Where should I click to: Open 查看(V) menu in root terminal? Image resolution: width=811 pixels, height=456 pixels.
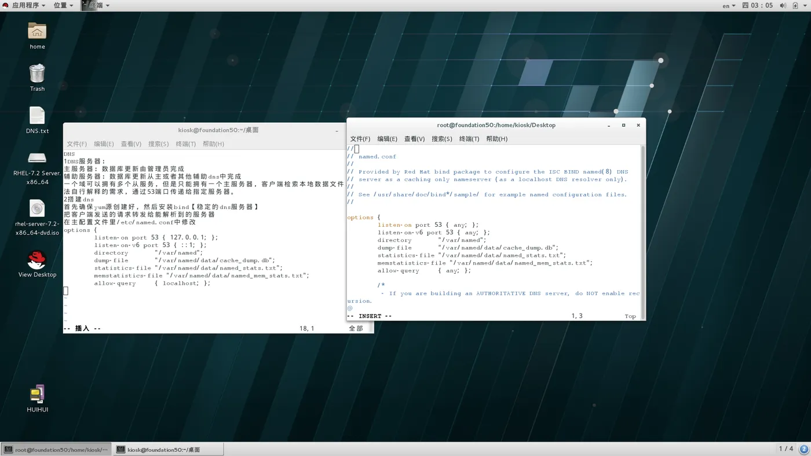(414, 139)
